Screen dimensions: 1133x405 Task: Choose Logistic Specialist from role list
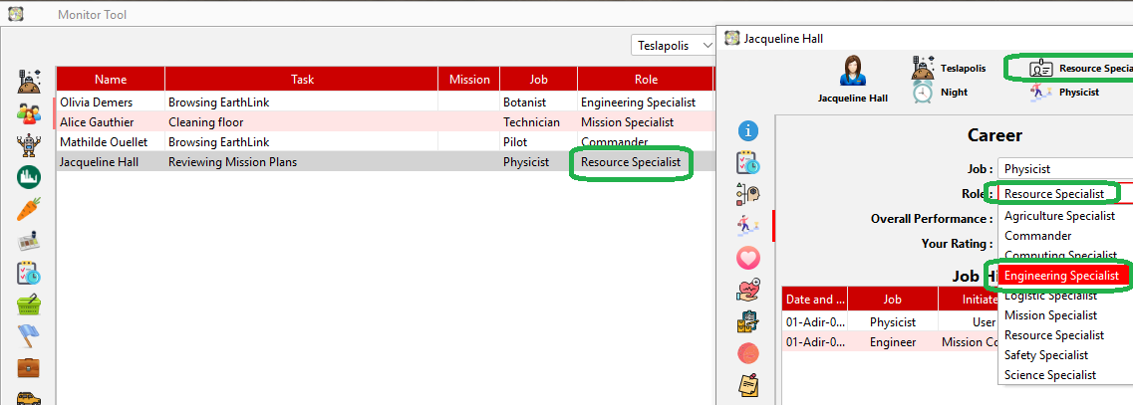click(1065, 296)
